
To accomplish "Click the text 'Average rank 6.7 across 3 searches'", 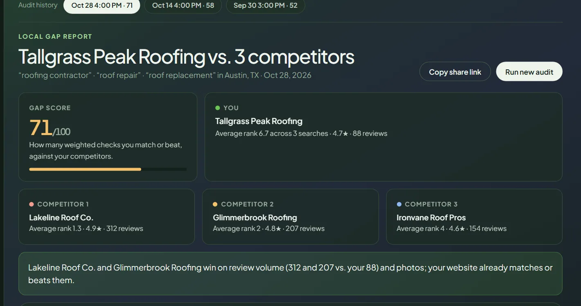I will (272, 133).
